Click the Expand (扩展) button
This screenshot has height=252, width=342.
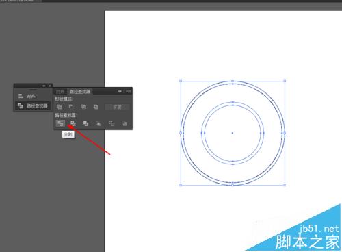(x=117, y=107)
